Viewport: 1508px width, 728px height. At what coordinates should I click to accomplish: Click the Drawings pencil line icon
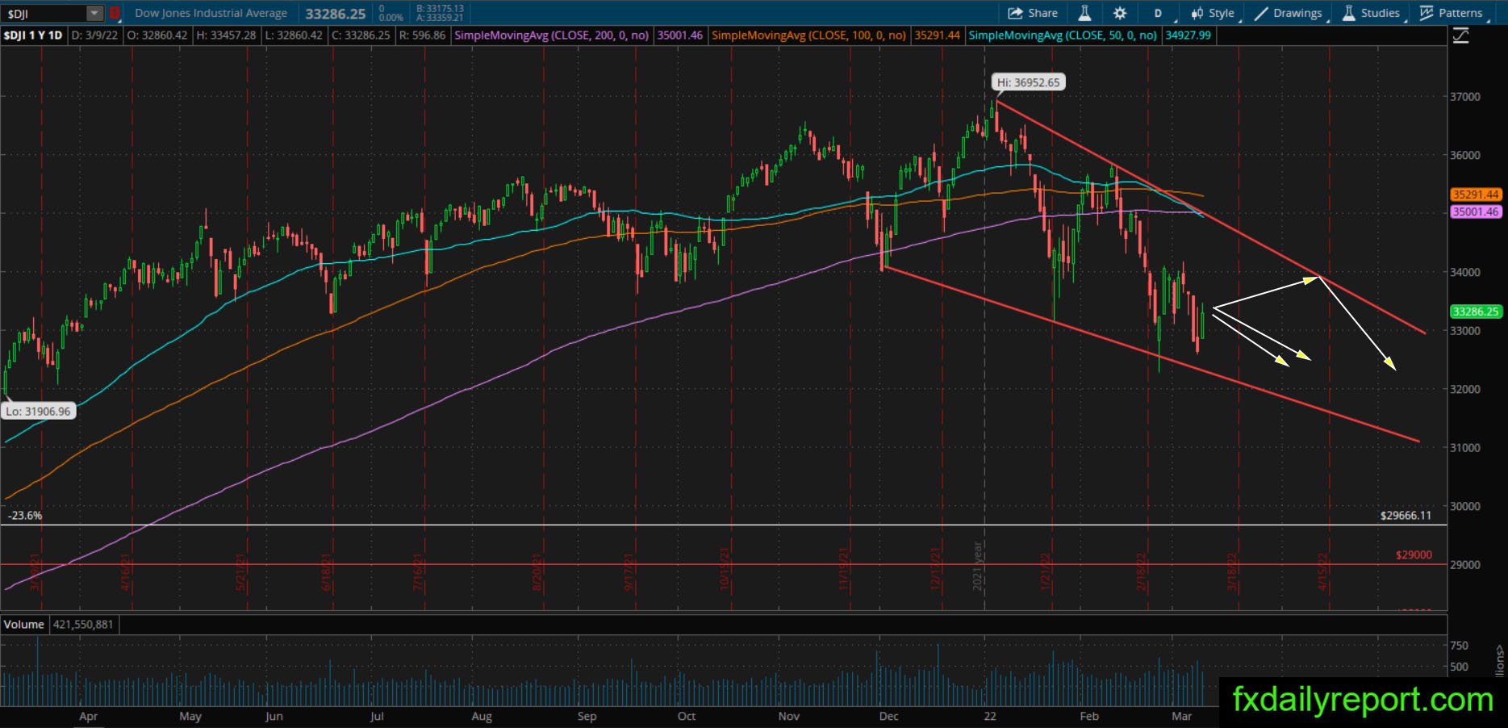pyautogui.click(x=1261, y=13)
